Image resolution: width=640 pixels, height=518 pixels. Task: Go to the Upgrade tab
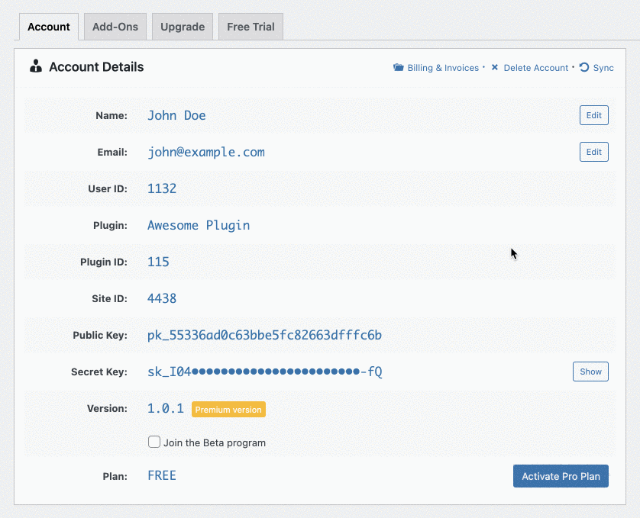pyautogui.click(x=183, y=27)
